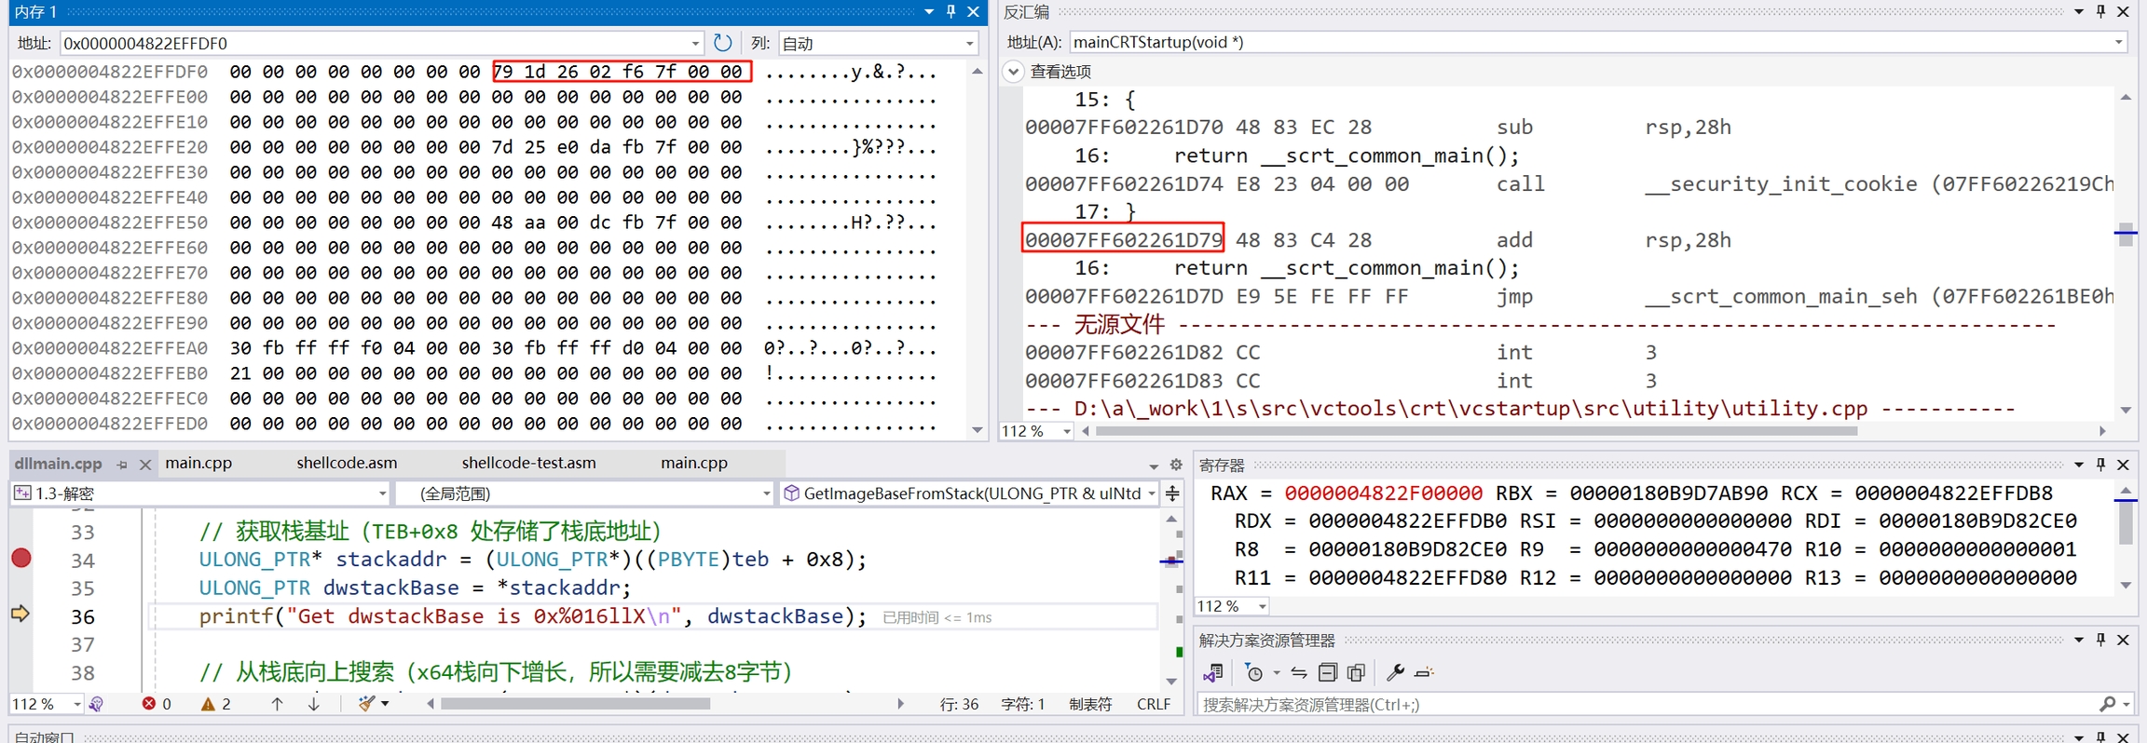Click the pending changes filter clock icon
The height and width of the screenshot is (743, 2147).
pos(1254,672)
